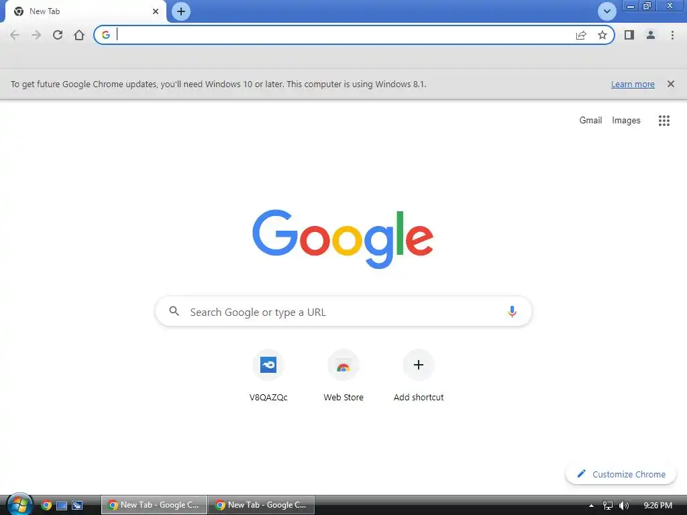Open the Gmail link
This screenshot has height=515, width=687.
590,120
